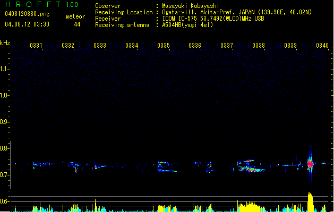334x212 pixels.
Task: Click the date stamp 04.08.12 03:30
Action: (x=27, y=24)
